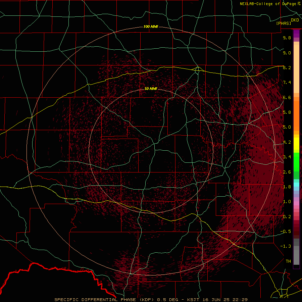The height and width of the screenshot is (302, 302).
Task: Click the 1.8 scale value
Action: point(287,187)
